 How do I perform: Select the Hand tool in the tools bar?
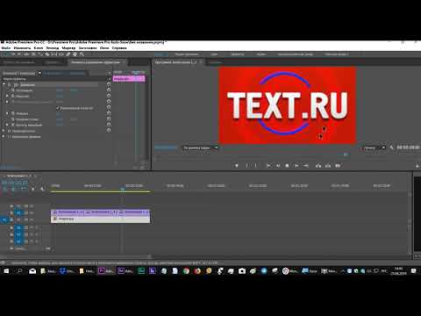(x=75, y=54)
